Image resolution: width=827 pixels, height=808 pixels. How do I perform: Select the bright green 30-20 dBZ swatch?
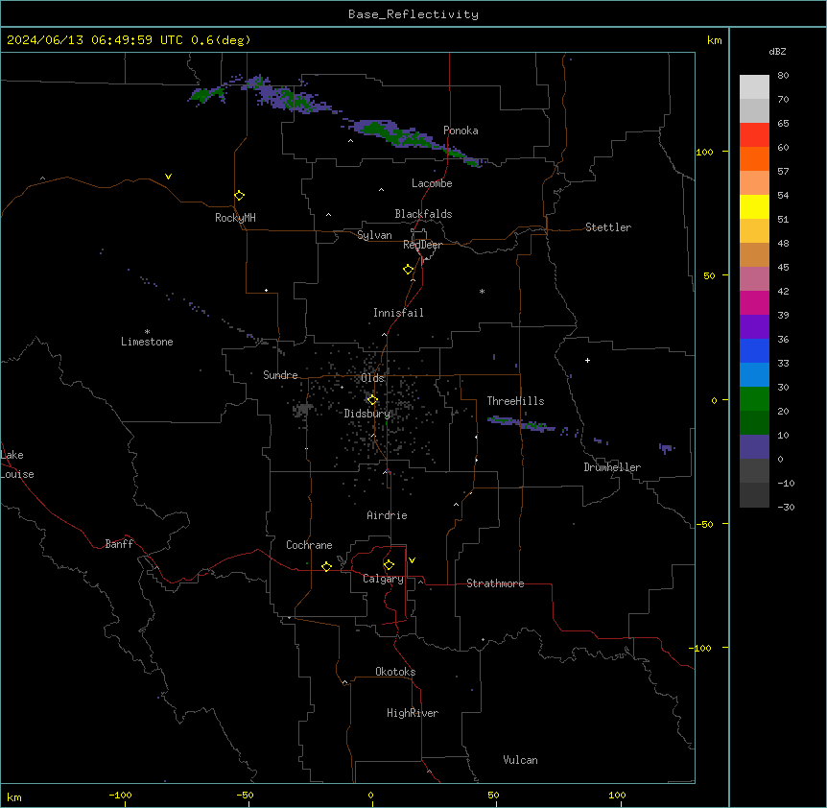(754, 399)
